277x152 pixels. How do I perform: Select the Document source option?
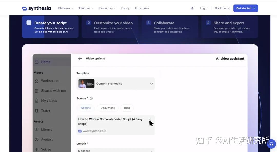coord(107,108)
